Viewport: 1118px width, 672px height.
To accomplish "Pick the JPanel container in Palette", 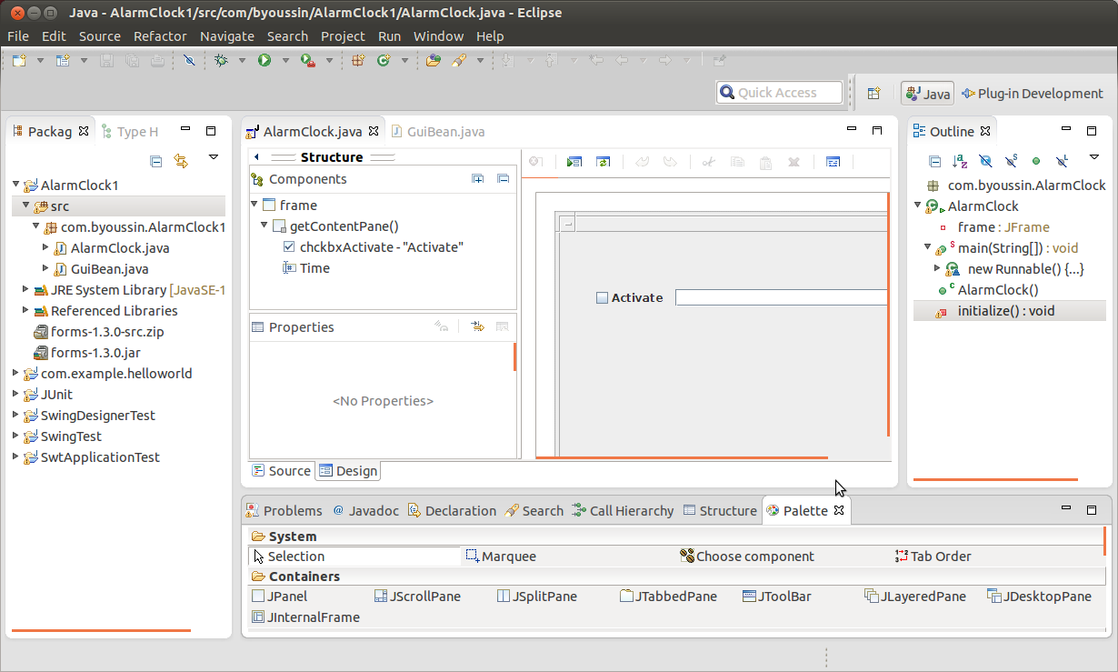I will point(280,597).
